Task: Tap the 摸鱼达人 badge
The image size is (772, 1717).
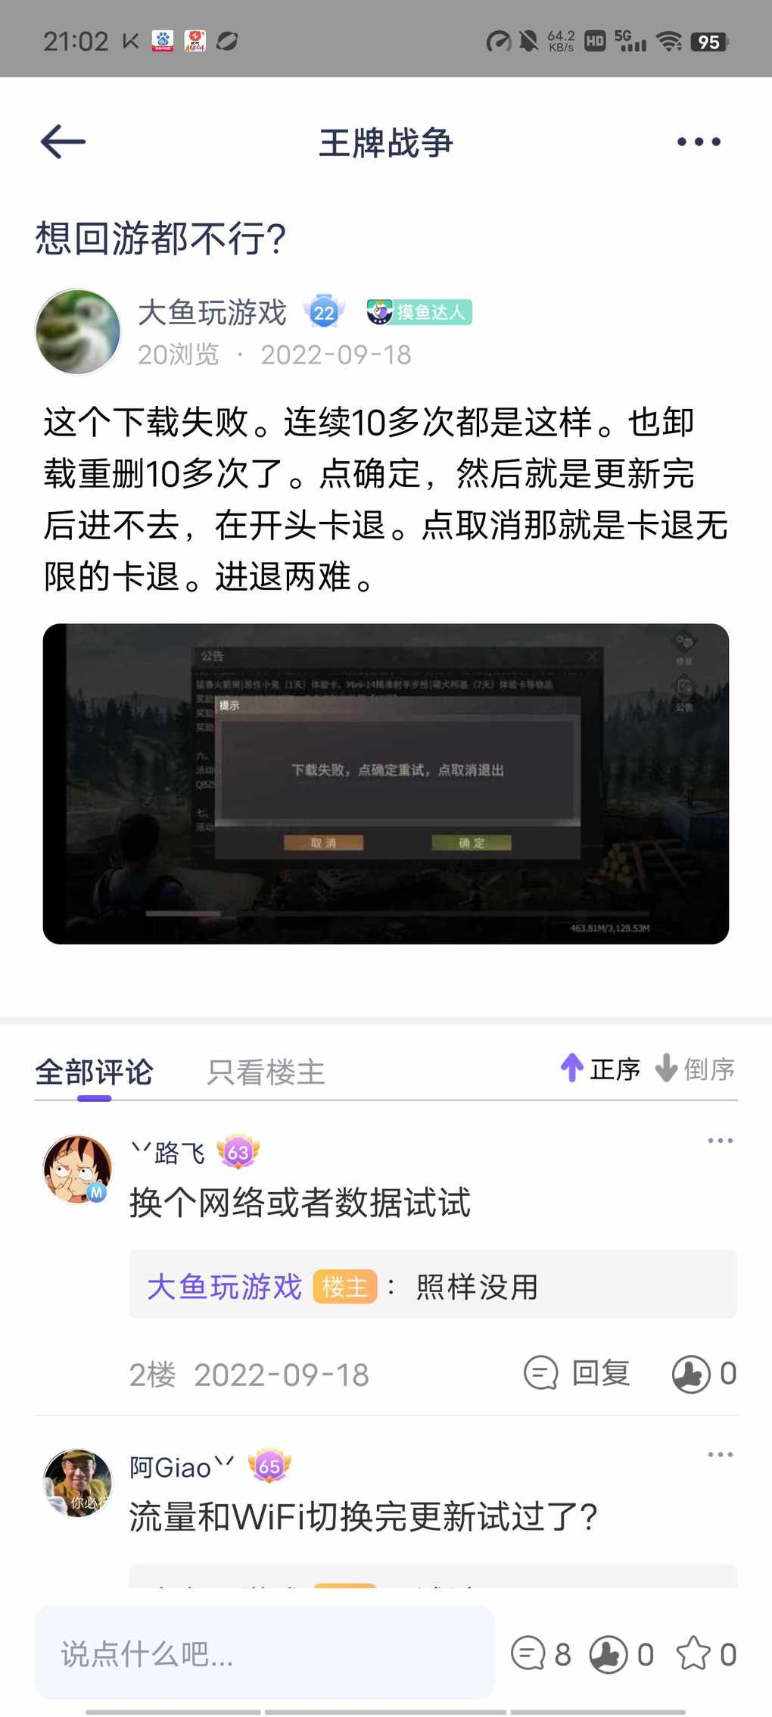Action: 419,311
